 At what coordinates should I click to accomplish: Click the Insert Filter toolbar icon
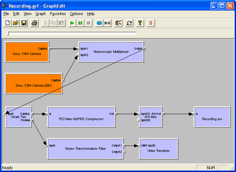99,23
